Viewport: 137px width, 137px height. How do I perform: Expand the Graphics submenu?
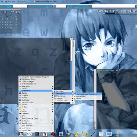coord(36,96)
